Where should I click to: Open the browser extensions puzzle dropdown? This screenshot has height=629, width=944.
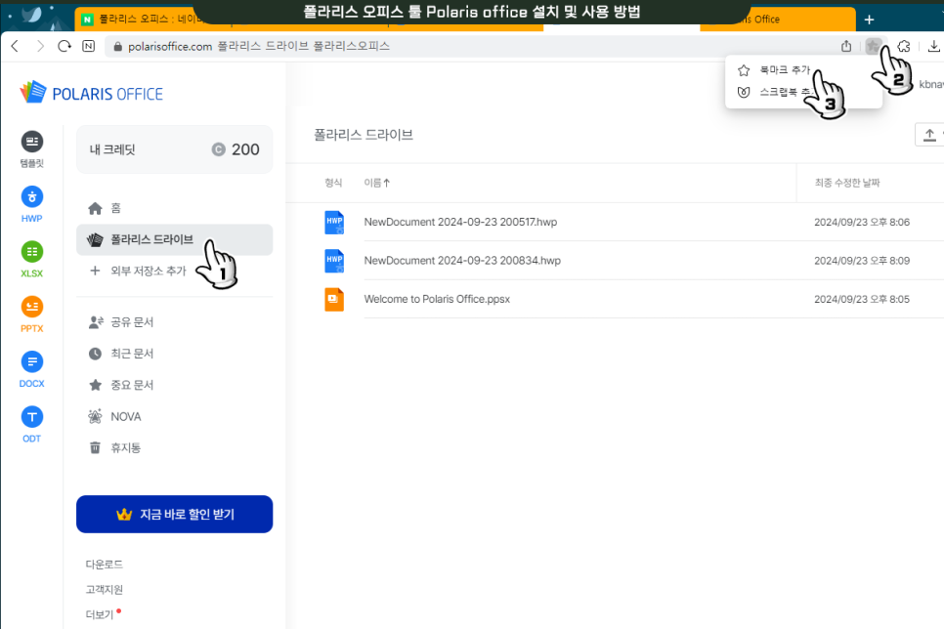[903, 45]
